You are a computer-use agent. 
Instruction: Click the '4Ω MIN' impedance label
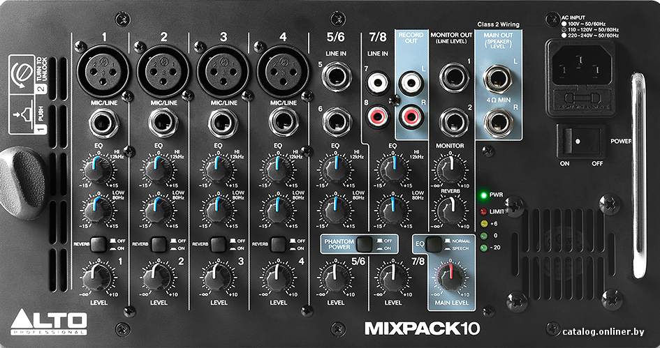click(x=498, y=101)
